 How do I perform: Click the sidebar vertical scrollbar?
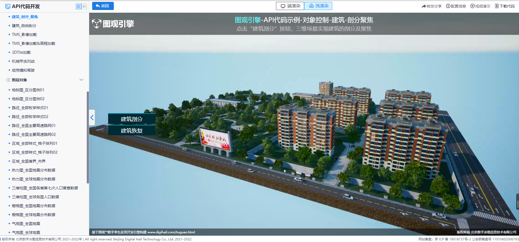(x=88, y=137)
